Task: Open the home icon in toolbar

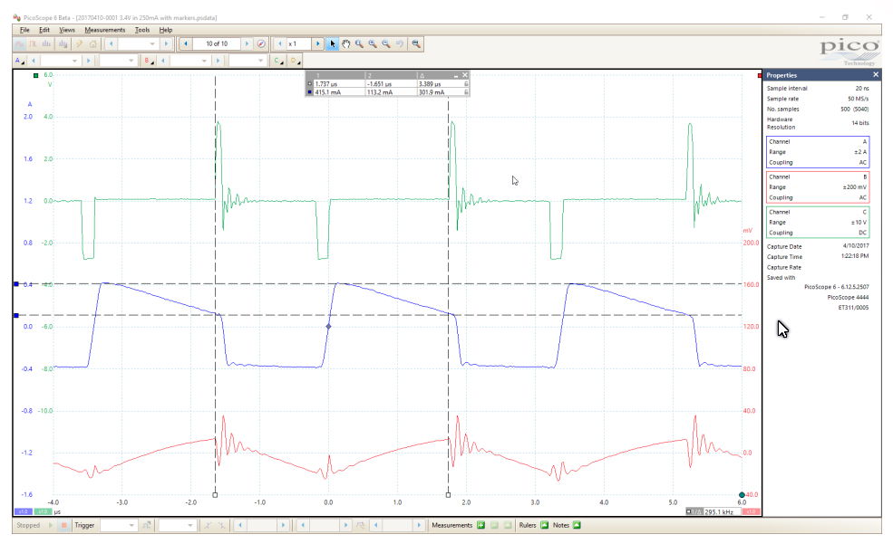Action: [x=92, y=43]
